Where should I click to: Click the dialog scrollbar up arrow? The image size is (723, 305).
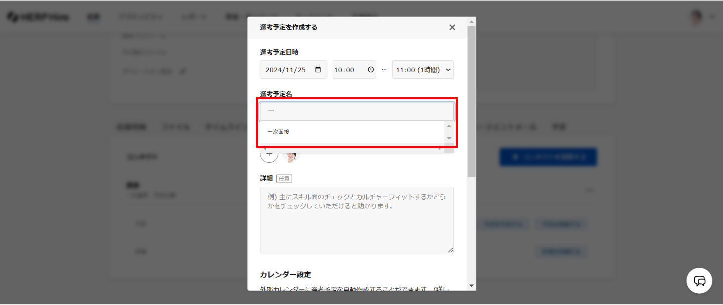point(471,22)
